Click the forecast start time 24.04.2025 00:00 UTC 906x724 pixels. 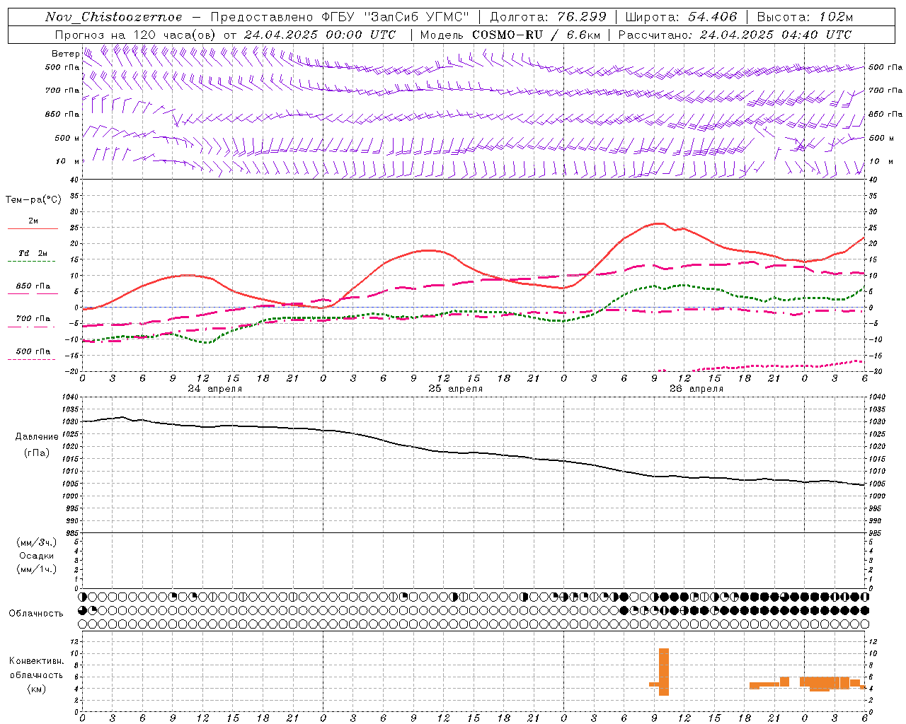click(x=320, y=35)
